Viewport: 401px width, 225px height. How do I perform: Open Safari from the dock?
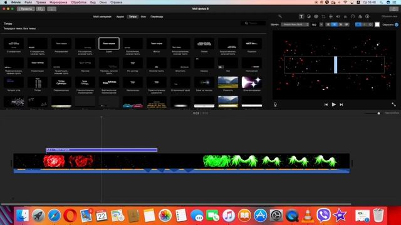coord(55,216)
